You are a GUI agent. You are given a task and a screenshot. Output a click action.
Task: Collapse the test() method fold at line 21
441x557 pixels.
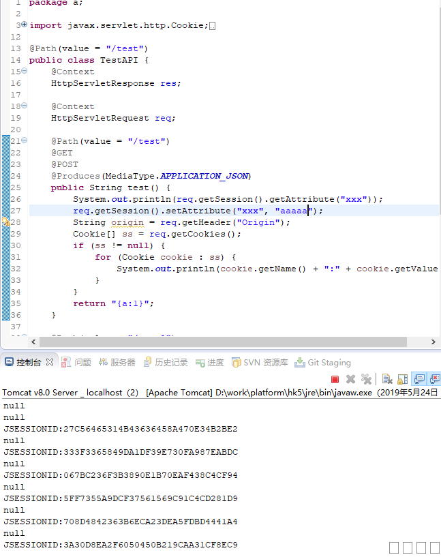coord(25,140)
